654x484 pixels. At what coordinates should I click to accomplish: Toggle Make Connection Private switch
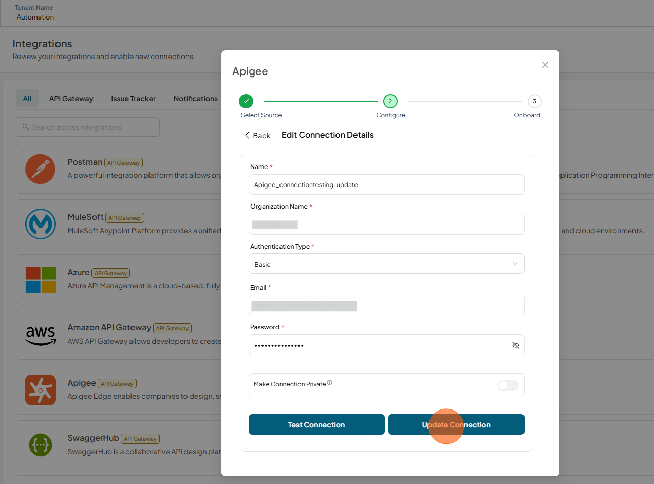[x=508, y=385]
